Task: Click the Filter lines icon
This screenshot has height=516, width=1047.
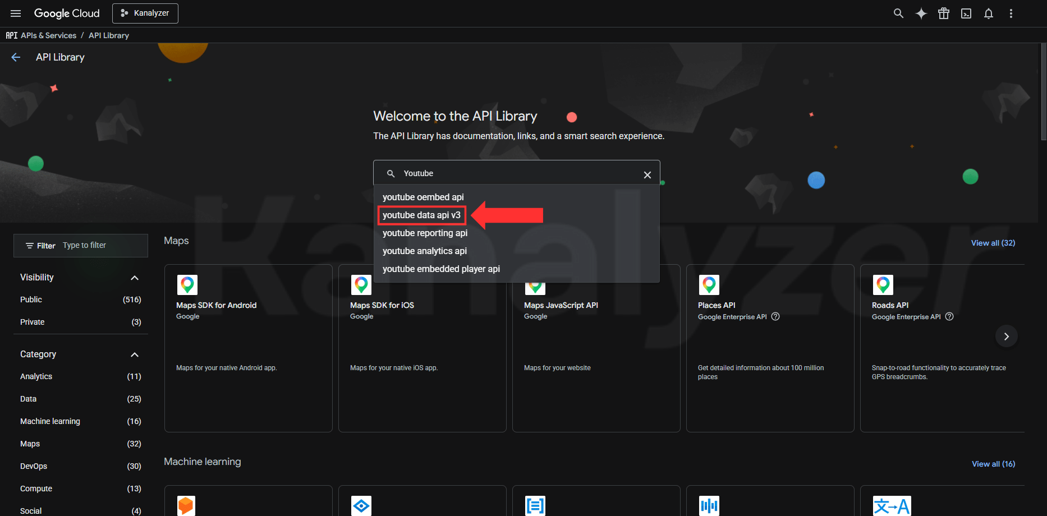Action: [x=30, y=246]
